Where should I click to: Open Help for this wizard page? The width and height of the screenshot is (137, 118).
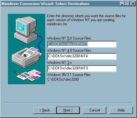click(121, 110)
